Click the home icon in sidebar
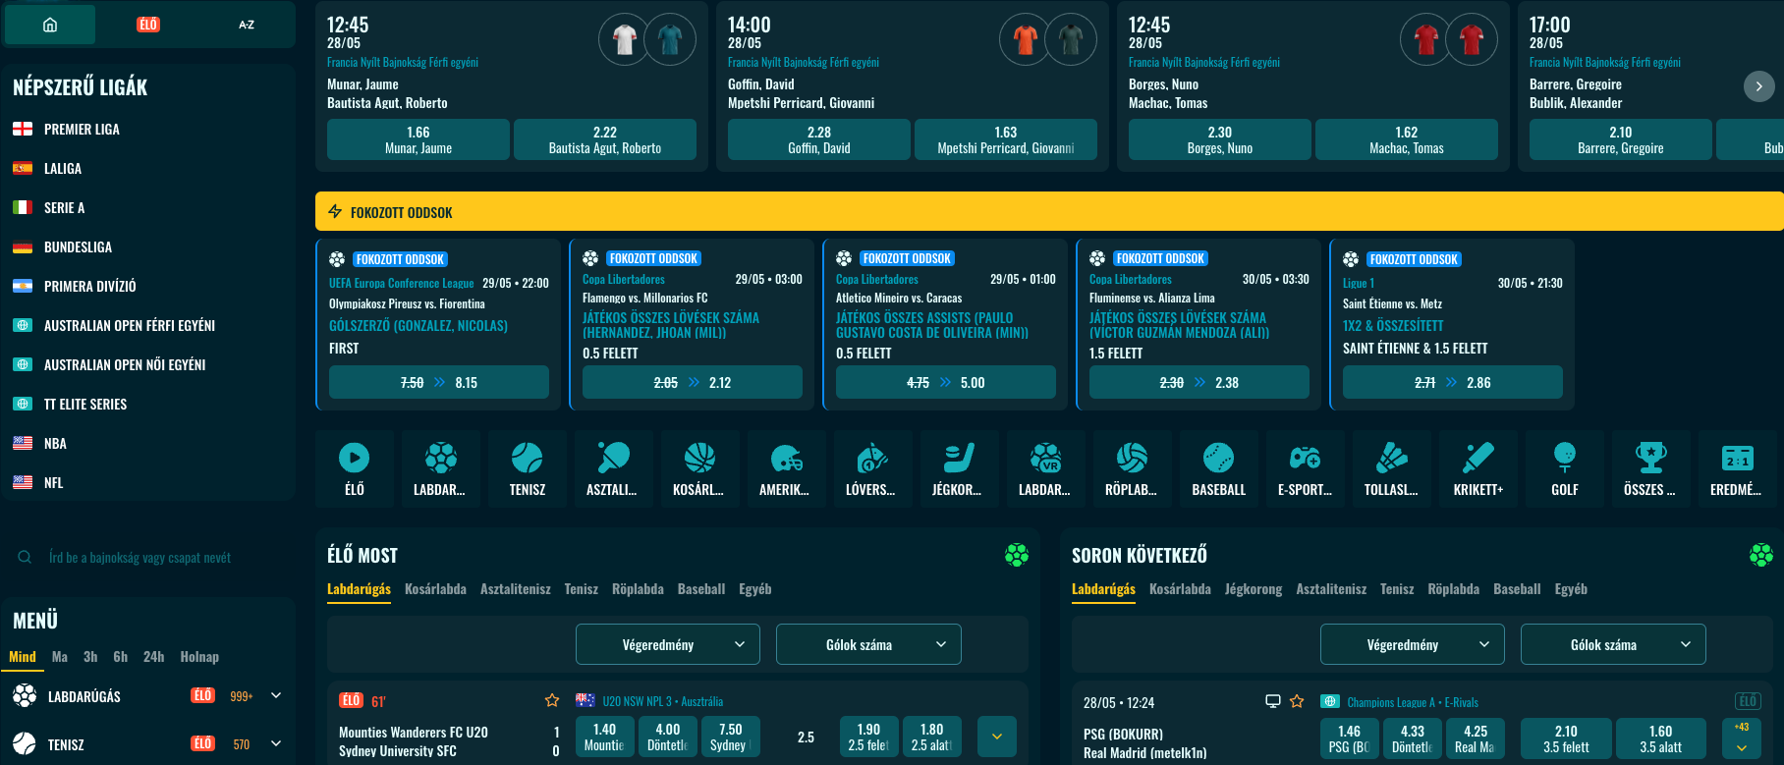 [x=50, y=25]
